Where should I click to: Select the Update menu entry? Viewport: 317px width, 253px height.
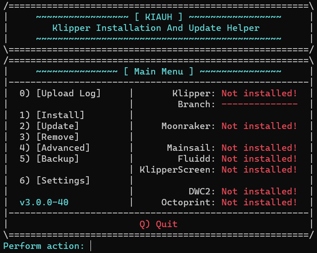[x=49, y=126]
